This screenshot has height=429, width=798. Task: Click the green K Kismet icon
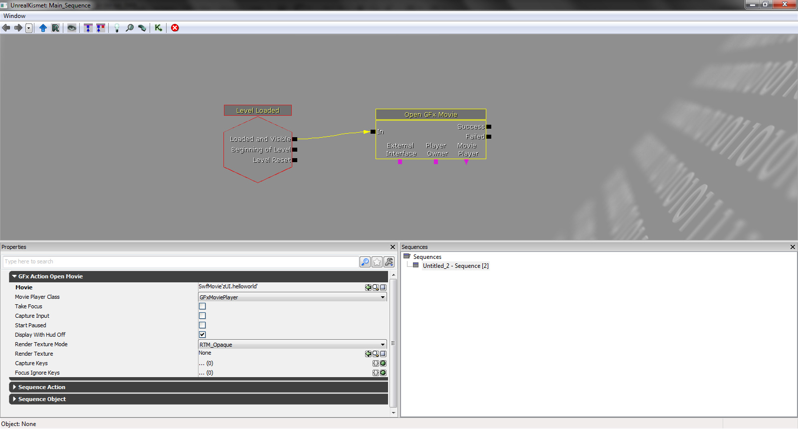158,28
